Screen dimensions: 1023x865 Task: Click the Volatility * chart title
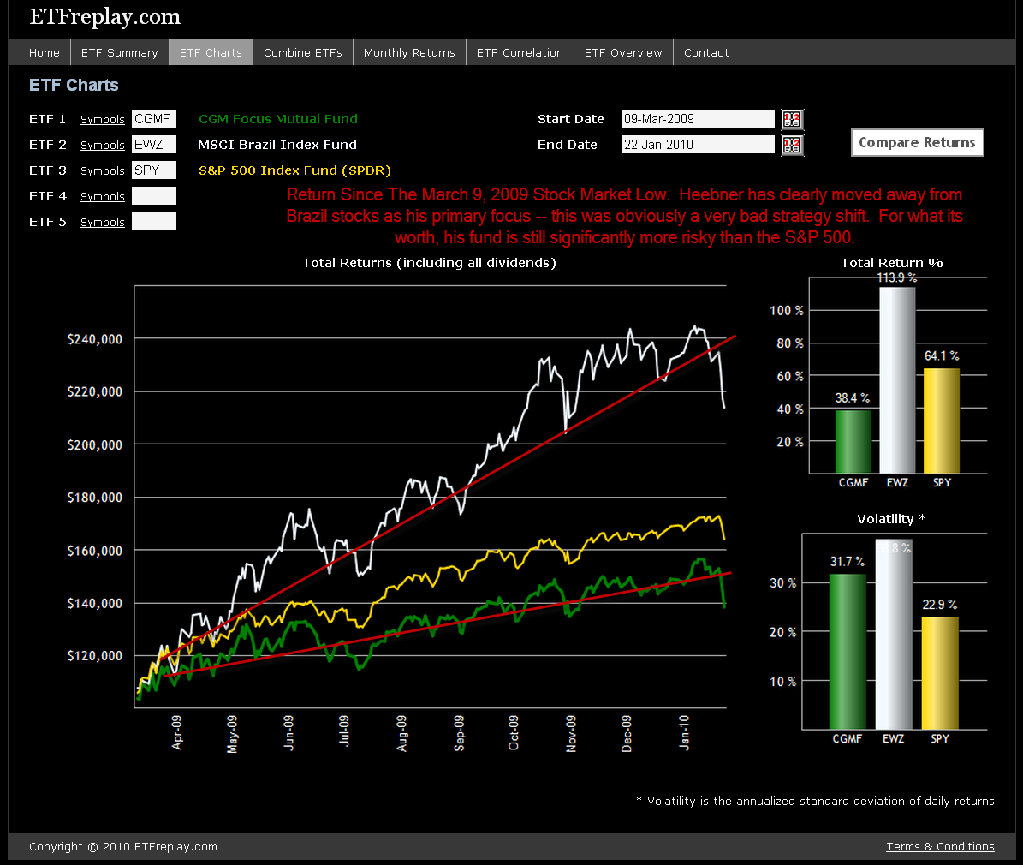(891, 519)
